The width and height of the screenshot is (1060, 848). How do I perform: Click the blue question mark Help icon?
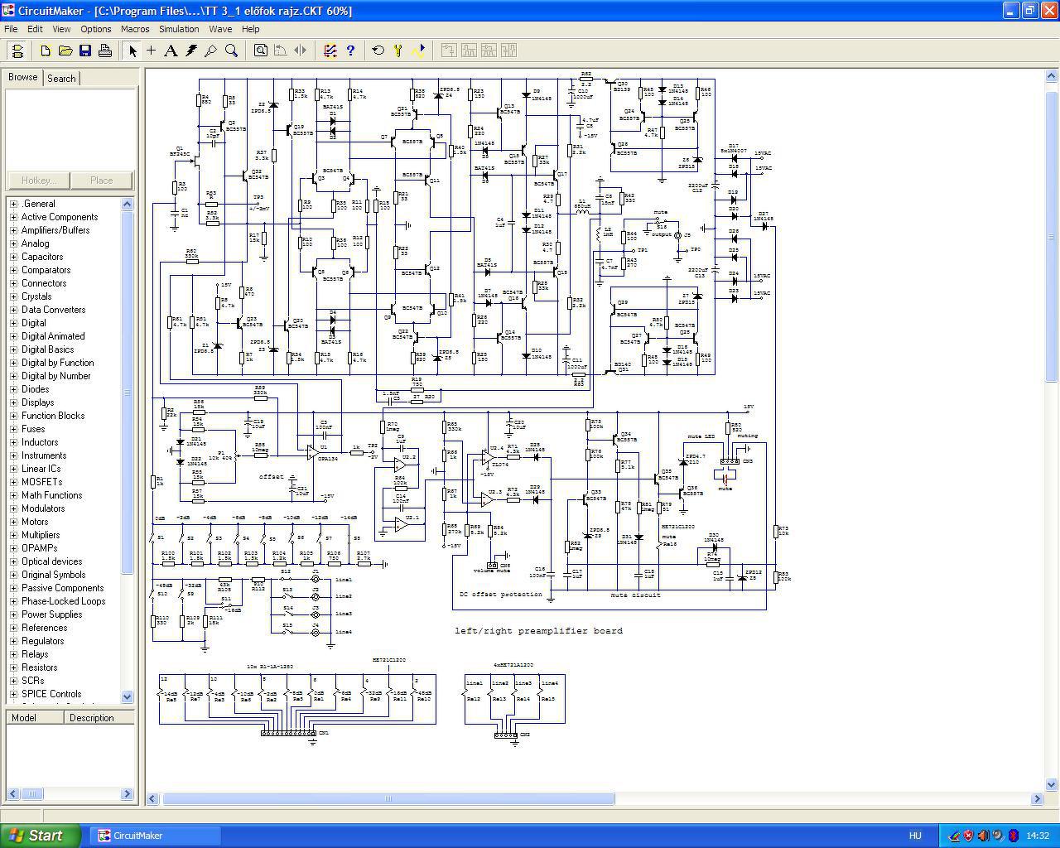(x=350, y=51)
